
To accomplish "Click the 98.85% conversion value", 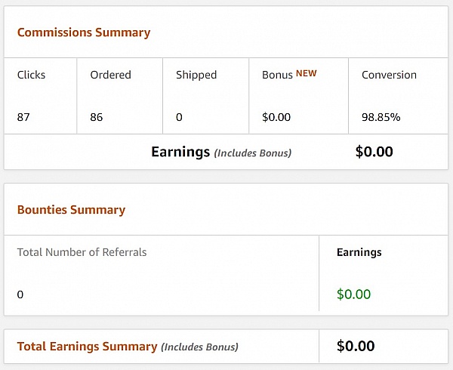I will [x=381, y=117].
